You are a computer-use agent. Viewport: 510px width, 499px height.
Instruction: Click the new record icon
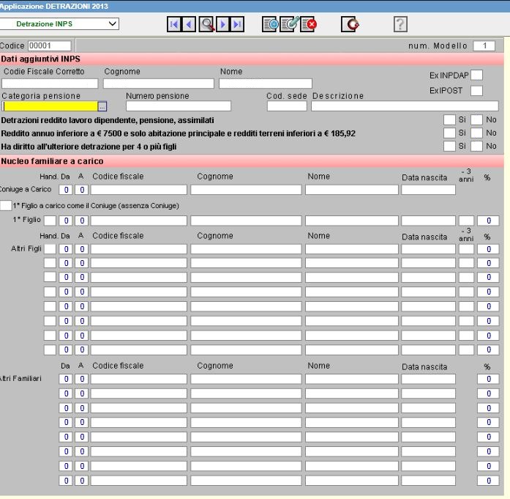tap(270, 25)
